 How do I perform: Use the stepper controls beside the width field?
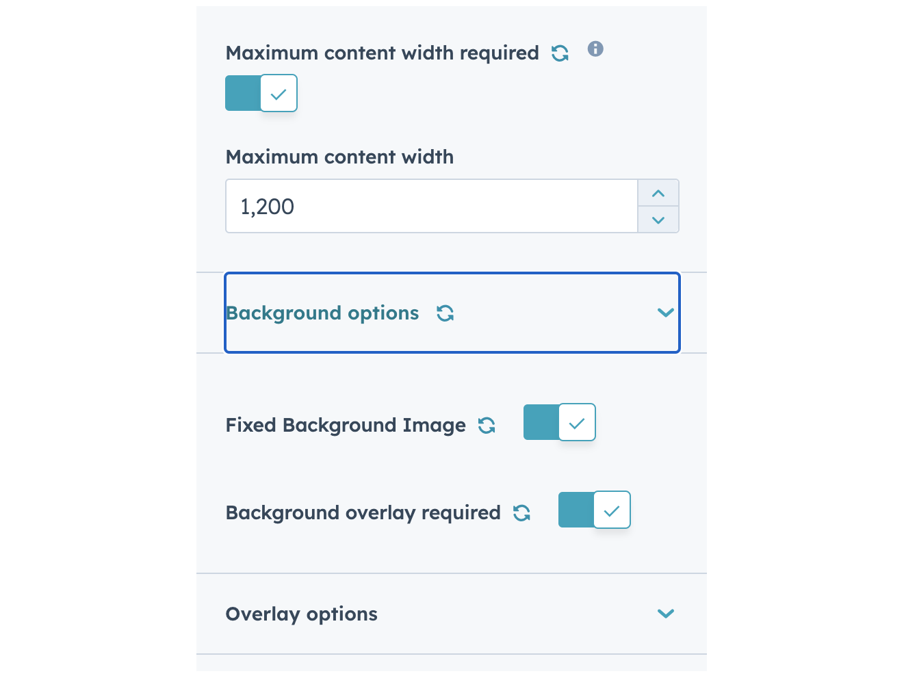point(658,206)
